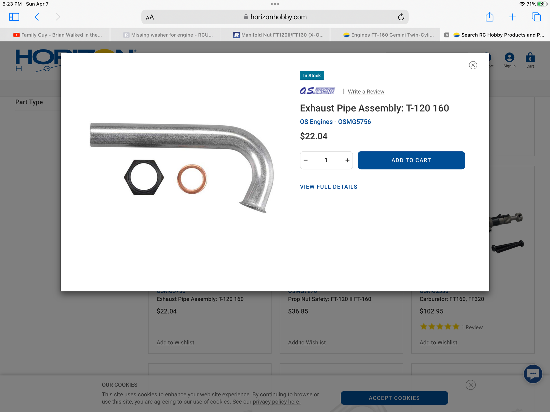Open a new tab with plus icon
Viewport: 550px width, 412px height.
tap(513, 17)
